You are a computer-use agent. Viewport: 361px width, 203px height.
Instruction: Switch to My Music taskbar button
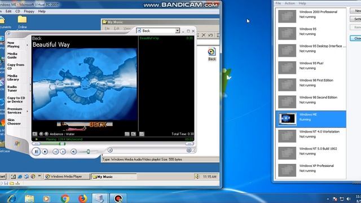click(x=114, y=176)
